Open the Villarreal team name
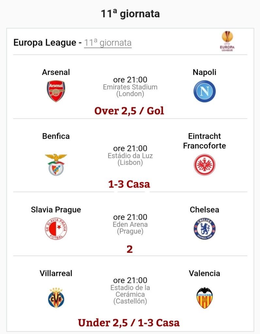Screen dimensions: 260x334 coord(56,273)
